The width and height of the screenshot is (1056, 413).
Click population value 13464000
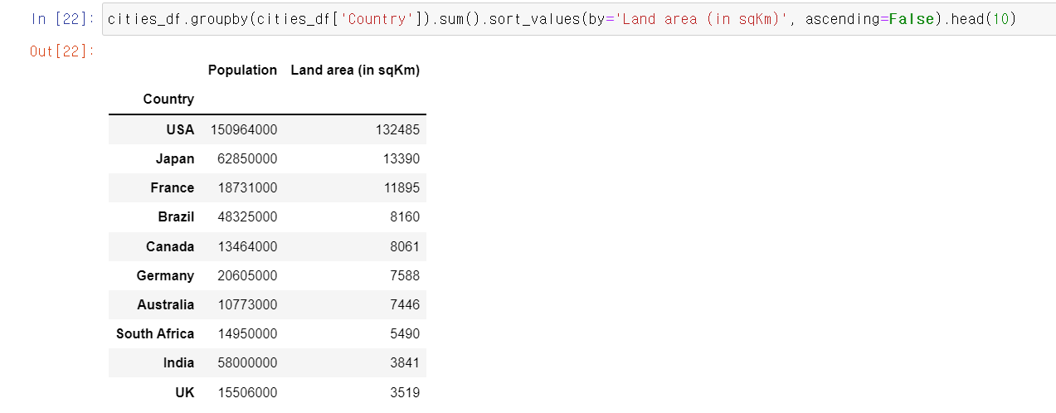click(x=247, y=247)
